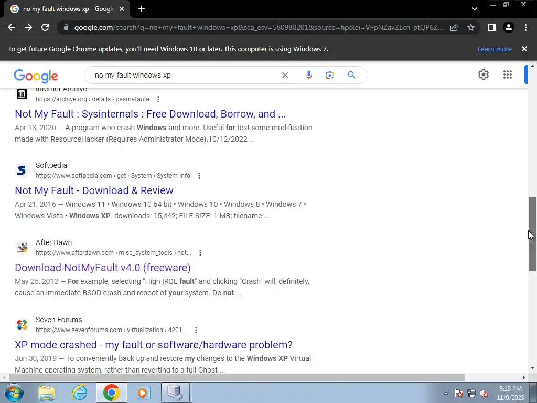Image resolution: width=537 pixels, height=403 pixels.
Task: Submit search with magnifier icon
Action: pyautogui.click(x=351, y=75)
